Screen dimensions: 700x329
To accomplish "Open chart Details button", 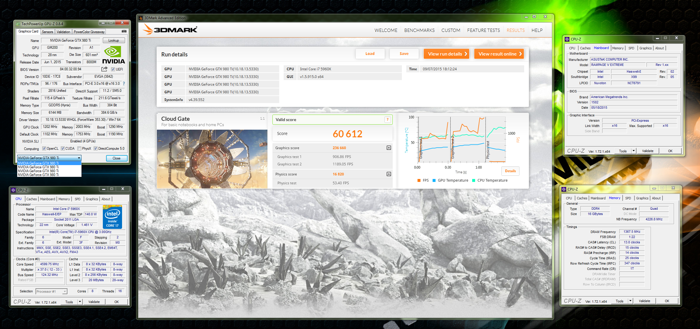I will (x=510, y=171).
